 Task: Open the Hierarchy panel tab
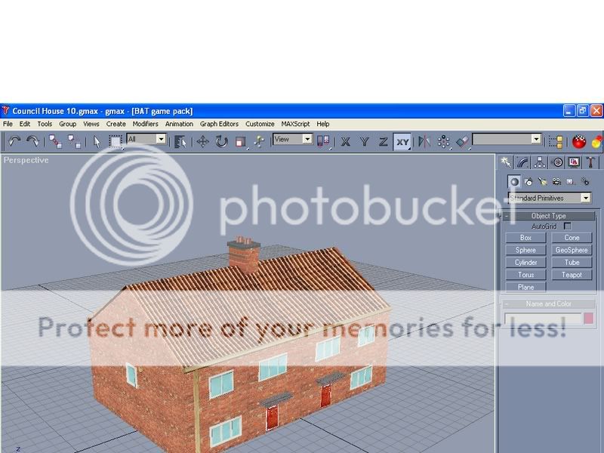click(x=540, y=162)
